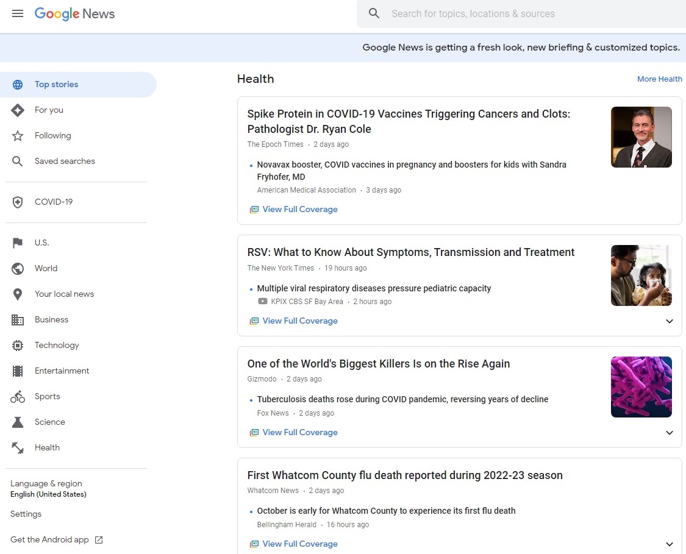This screenshot has height=554, width=686.
Task: Click the U.S. flag icon
Action: point(18,243)
